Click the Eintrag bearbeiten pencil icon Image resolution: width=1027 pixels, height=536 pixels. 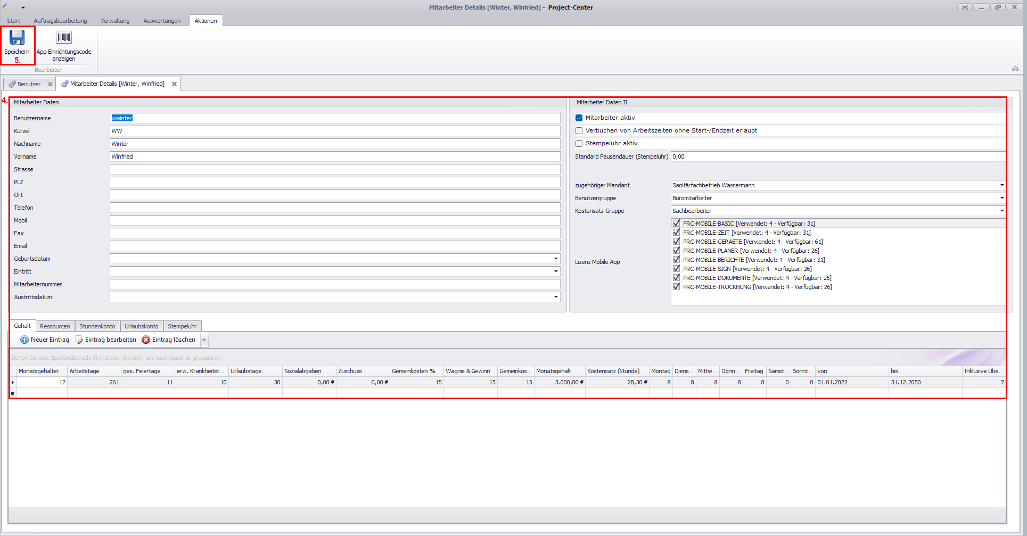(79, 340)
